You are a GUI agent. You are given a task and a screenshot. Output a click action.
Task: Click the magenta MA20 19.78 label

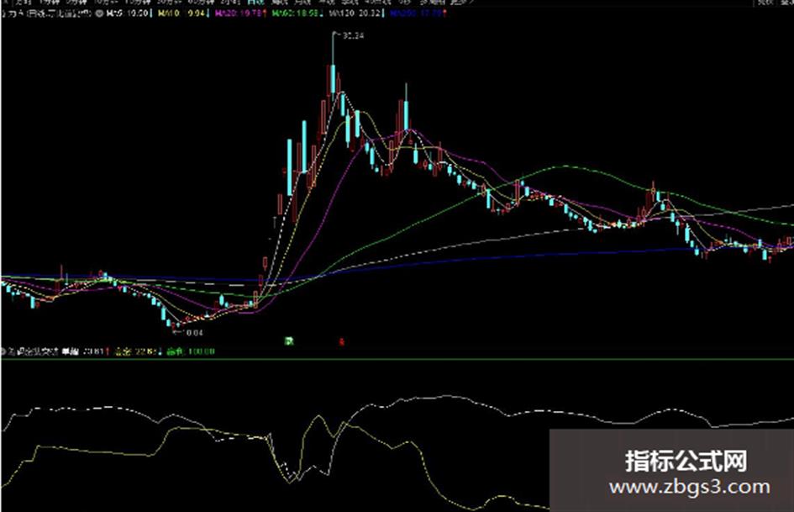tap(239, 13)
